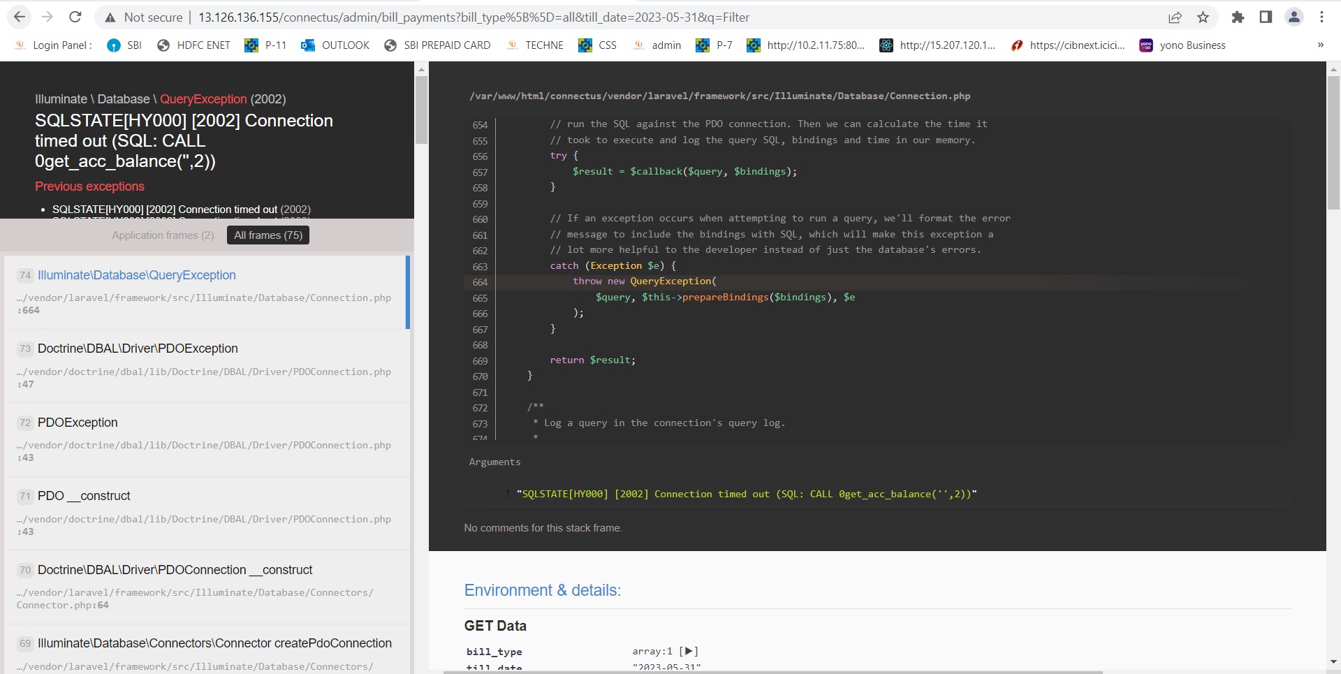This screenshot has height=674, width=1341.
Task: Click the Previous exceptions heading
Action: [89, 186]
